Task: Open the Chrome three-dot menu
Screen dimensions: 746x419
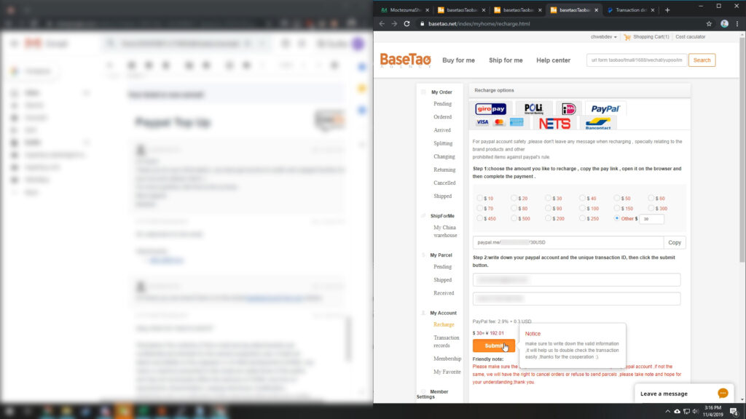Action: pyautogui.click(x=737, y=24)
